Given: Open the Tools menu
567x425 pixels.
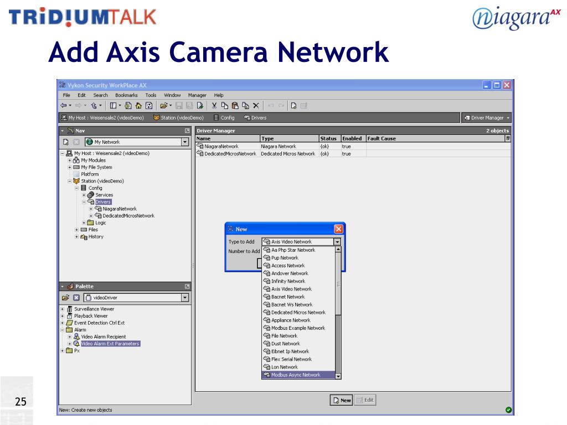Looking at the screenshot, I should pyautogui.click(x=151, y=95).
